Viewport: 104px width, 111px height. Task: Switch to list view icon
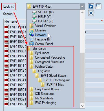(x=98, y=6)
